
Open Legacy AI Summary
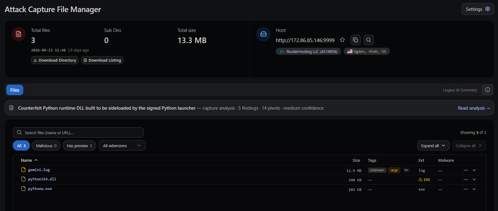click(x=460, y=90)
